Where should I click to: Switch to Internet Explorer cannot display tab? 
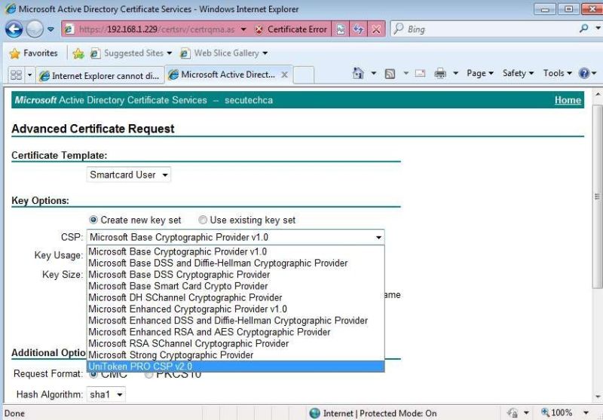tap(100, 75)
